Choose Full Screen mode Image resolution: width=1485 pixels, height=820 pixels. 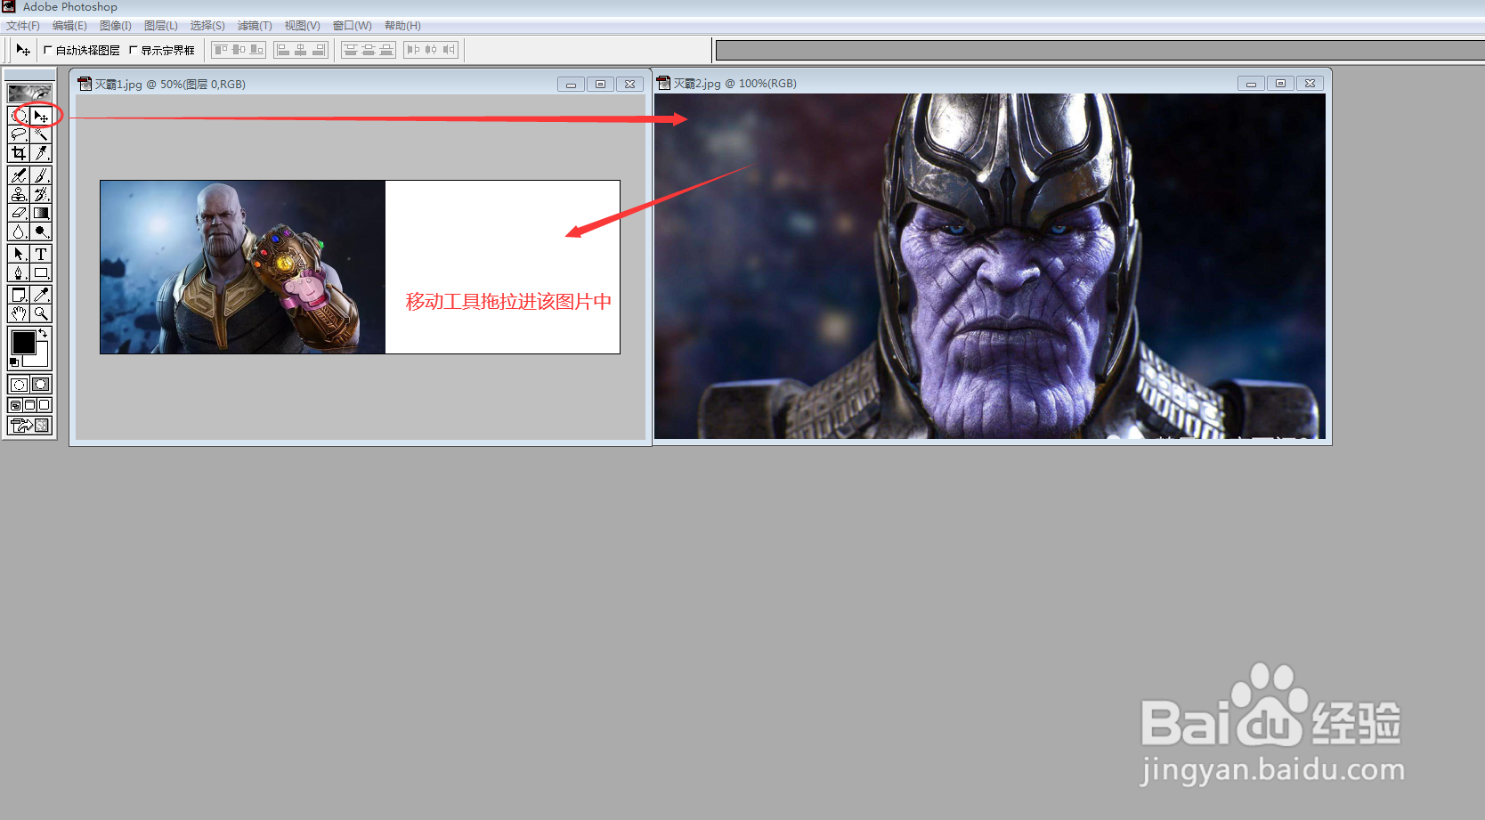pyautogui.click(x=44, y=405)
